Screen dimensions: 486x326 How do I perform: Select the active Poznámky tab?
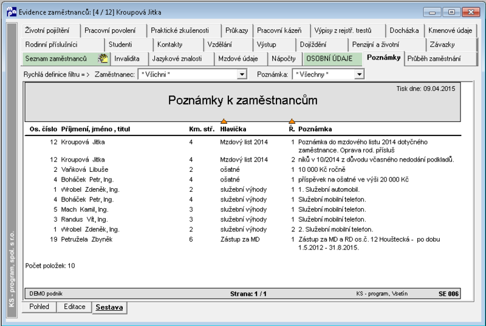(x=384, y=58)
